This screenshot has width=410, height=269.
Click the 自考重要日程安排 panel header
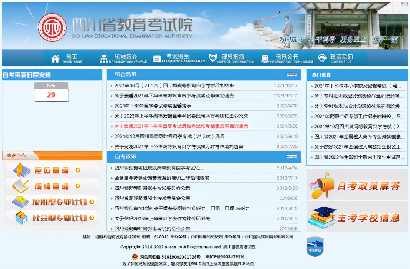(x=52, y=75)
